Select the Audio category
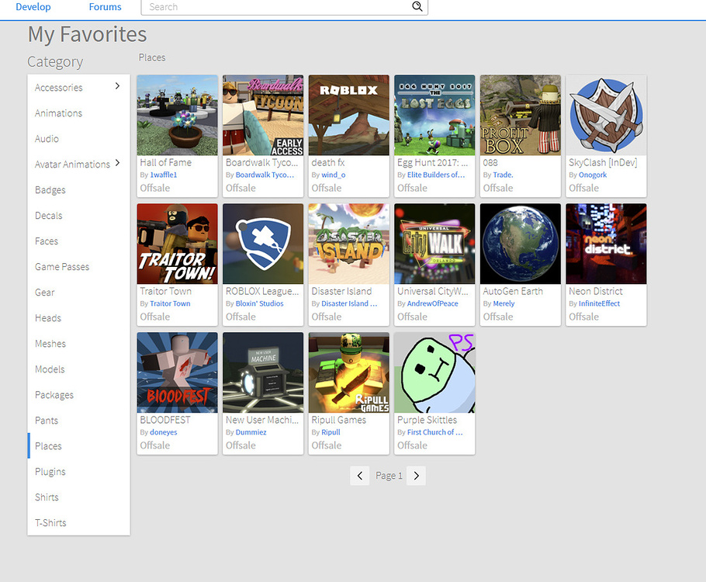 (x=79, y=139)
